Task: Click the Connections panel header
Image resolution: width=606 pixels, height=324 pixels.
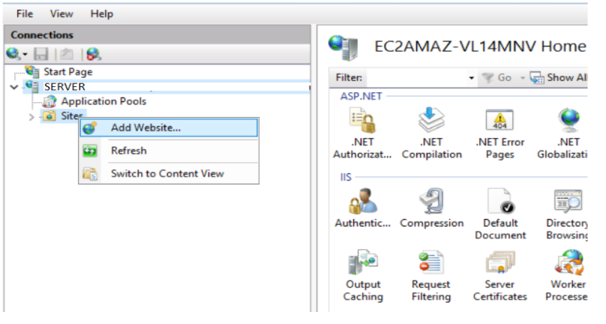Action: point(157,34)
